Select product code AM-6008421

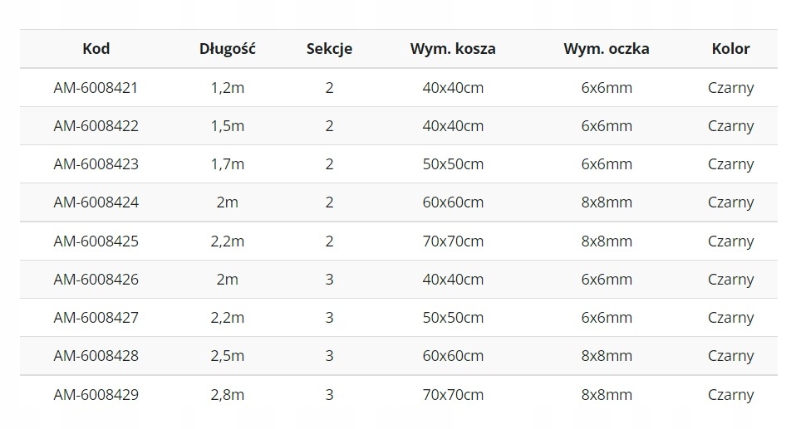96,88
